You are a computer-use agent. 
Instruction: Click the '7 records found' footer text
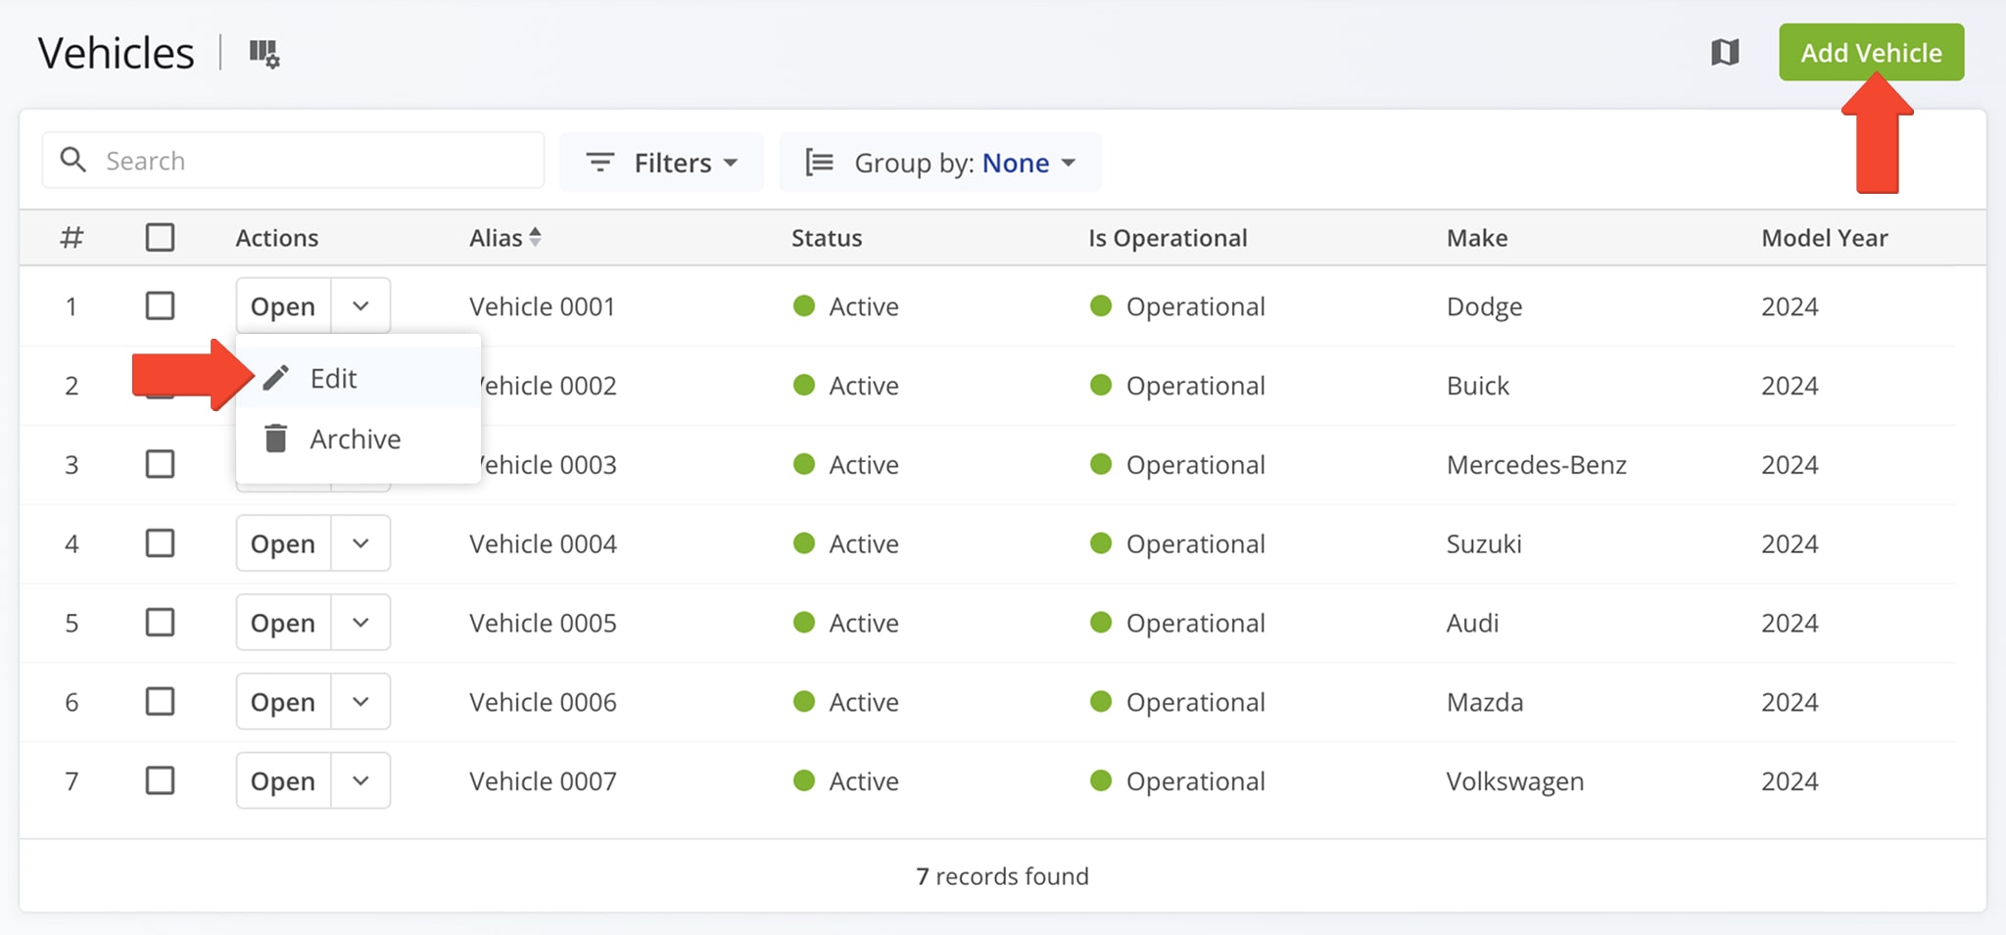(x=1002, y=876)
